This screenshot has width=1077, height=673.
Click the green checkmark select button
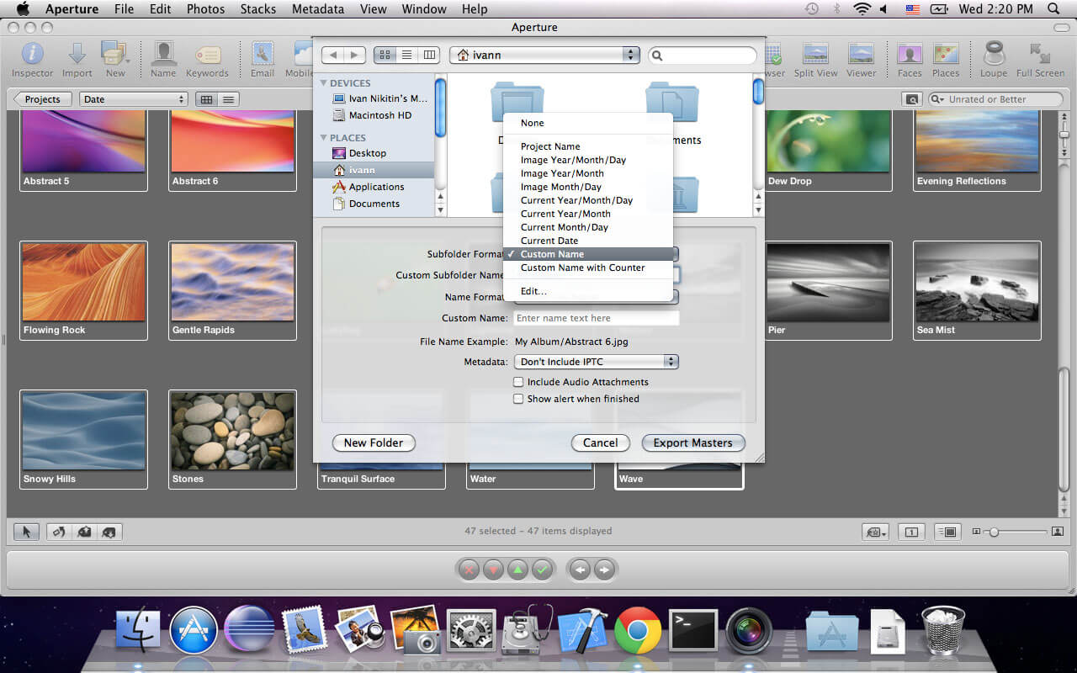click(543, 570)
